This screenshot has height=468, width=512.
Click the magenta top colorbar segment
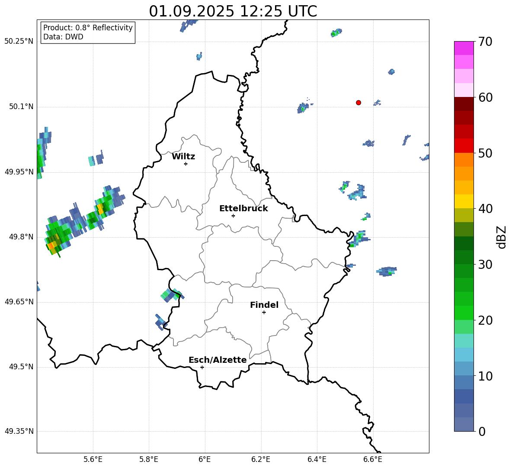[x=464, y=48]
